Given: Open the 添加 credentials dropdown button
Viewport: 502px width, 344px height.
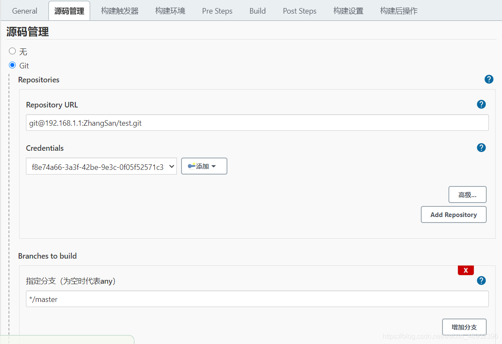Looking at the screenshot, I should point(204,166).
